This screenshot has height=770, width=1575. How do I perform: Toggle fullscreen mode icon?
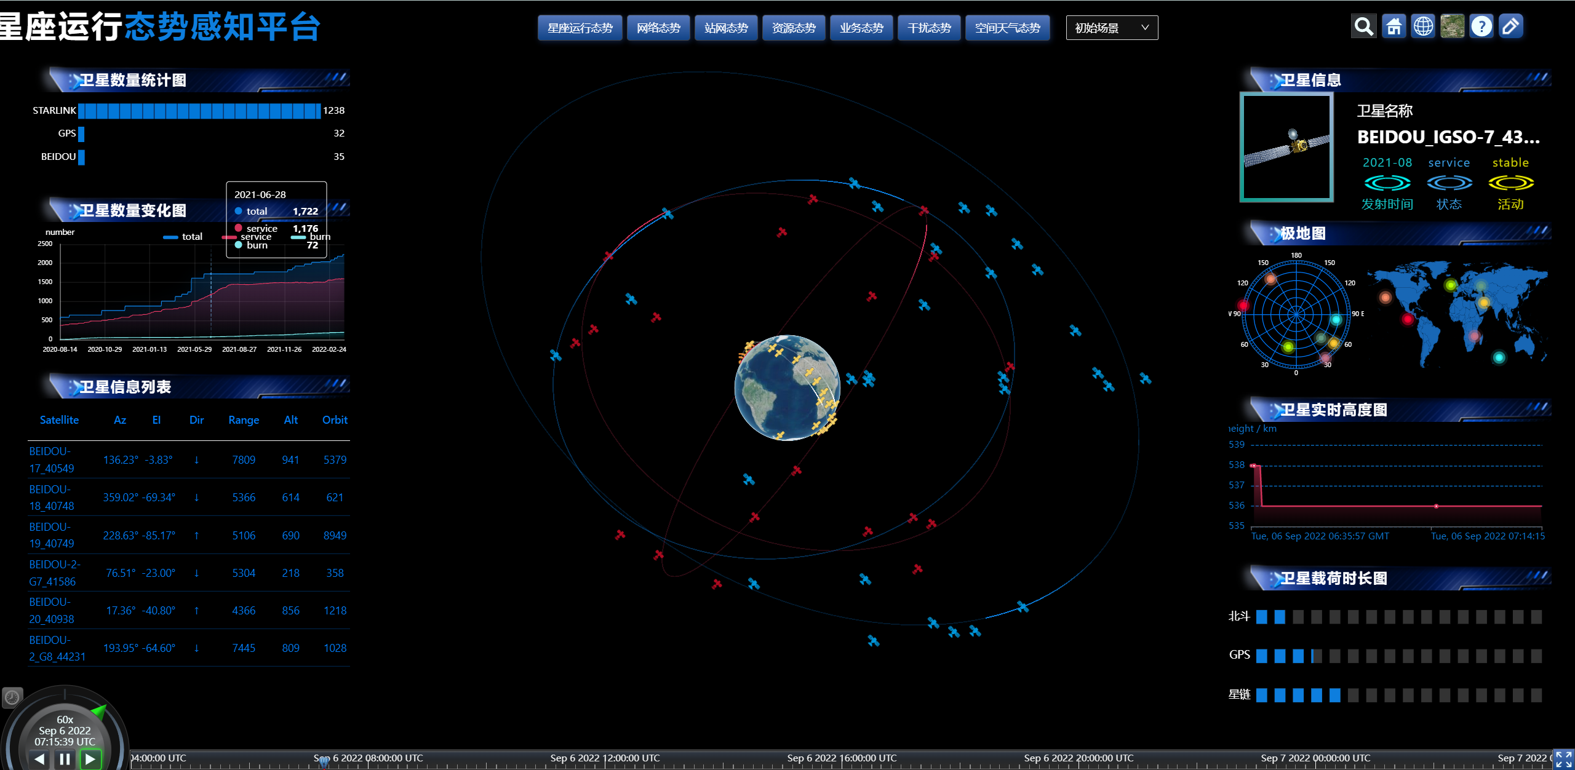pos(1563,759)
